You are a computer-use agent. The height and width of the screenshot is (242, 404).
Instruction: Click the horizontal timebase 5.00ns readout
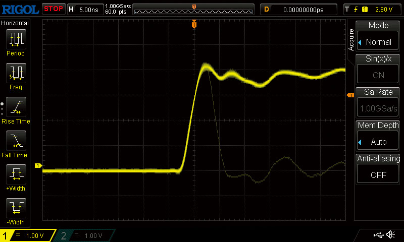click(88, 9)
